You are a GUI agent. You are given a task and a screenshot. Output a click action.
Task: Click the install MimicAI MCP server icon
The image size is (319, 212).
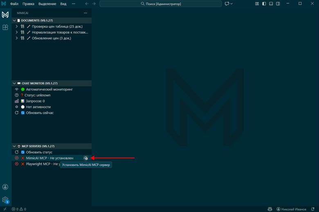pos(85,158)
